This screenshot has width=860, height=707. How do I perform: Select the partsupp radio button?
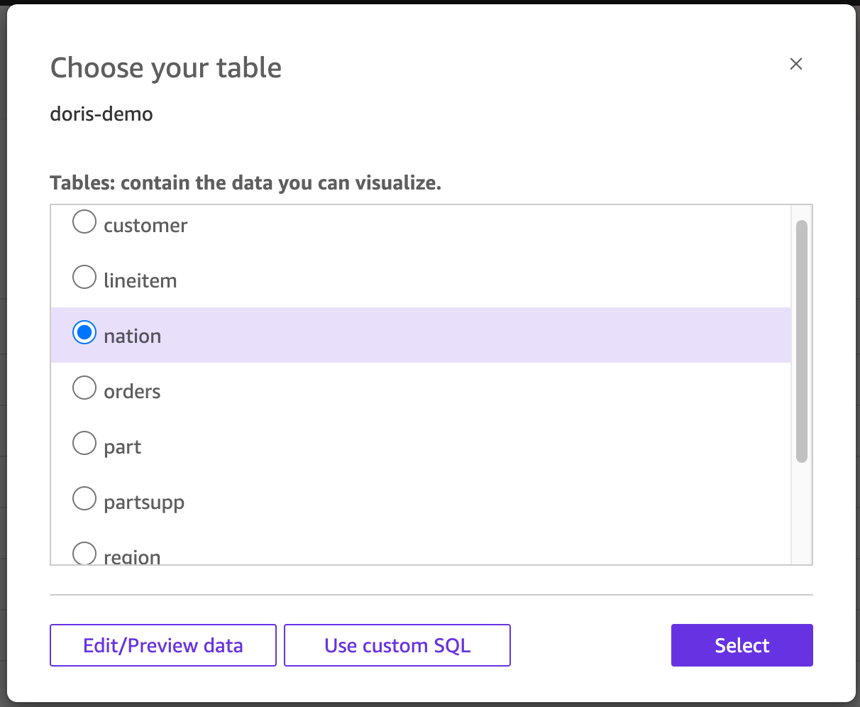tap(84, 498)
